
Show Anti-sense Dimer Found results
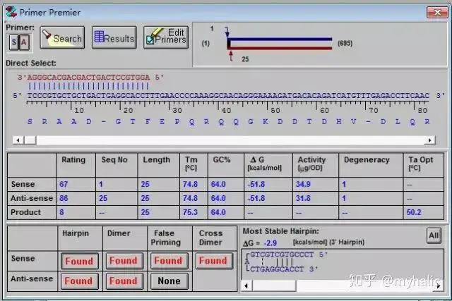[x=124, y=281]
